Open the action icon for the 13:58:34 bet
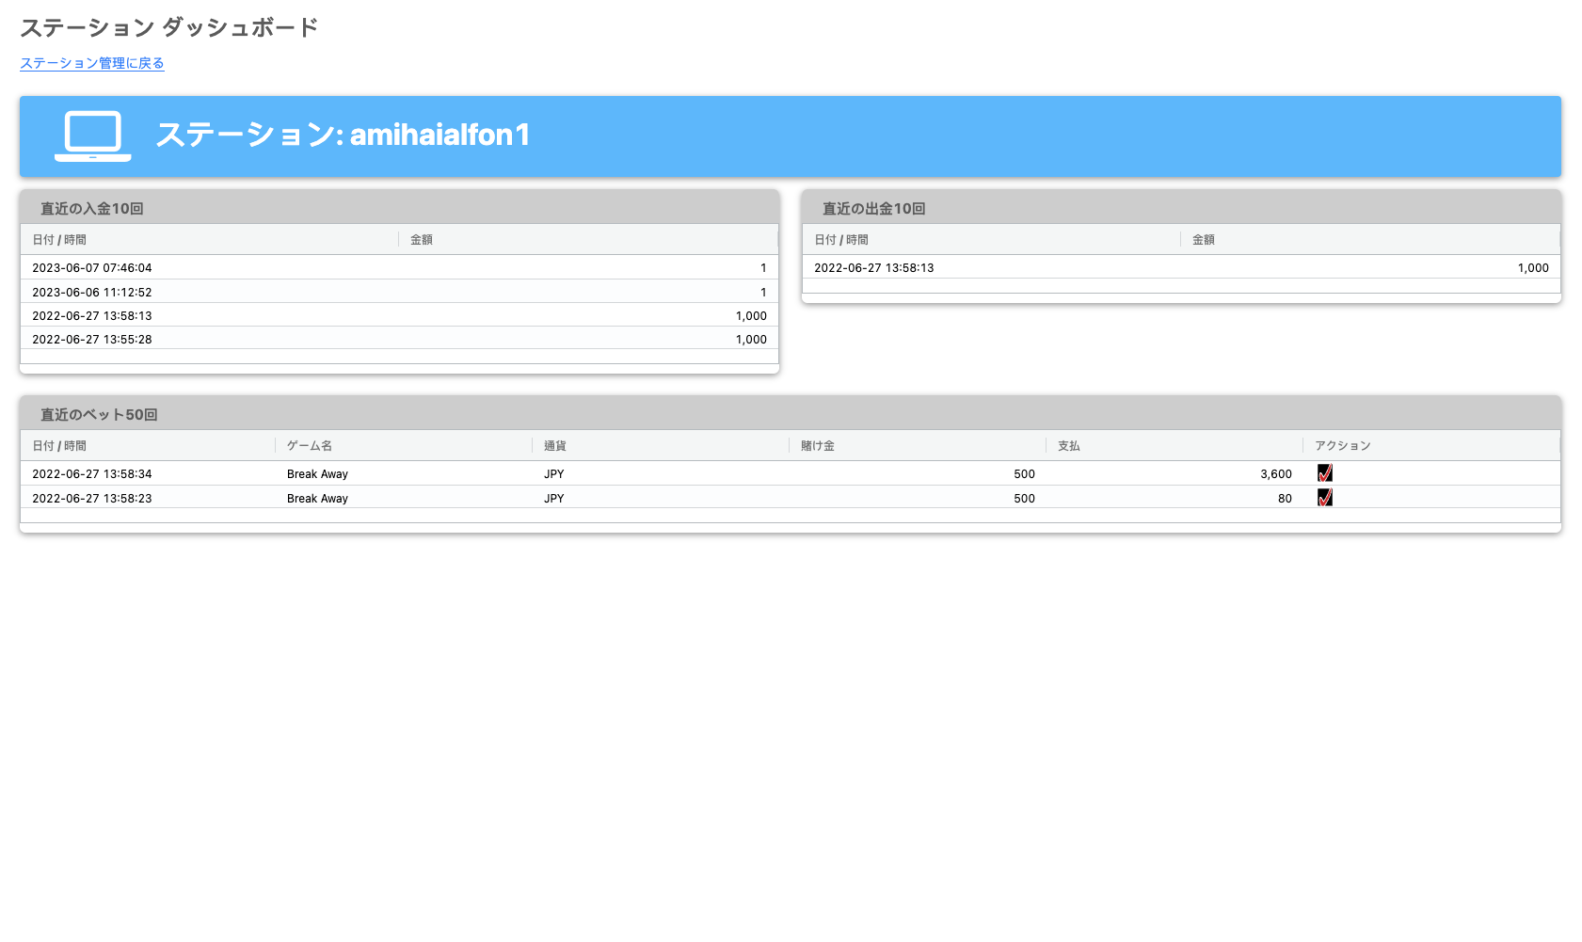The width and height of the screenshot is (1582, 942). click(1324, 473)
